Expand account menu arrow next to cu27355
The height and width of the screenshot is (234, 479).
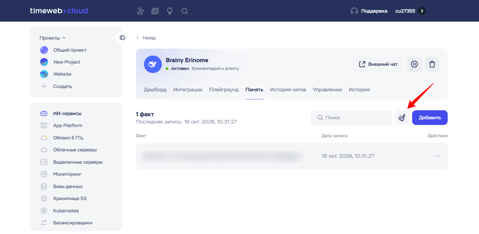[x=422, y=11]
